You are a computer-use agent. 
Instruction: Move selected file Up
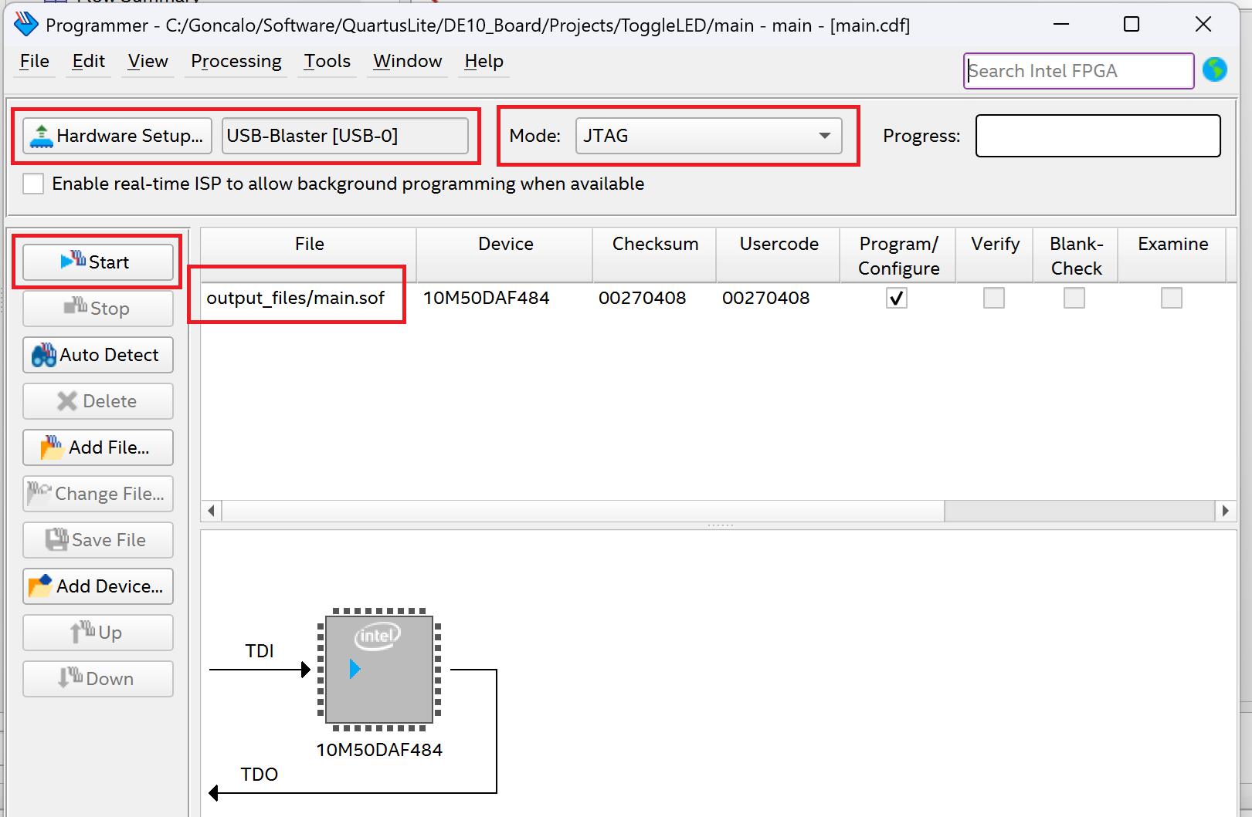(x=98, y=633)
